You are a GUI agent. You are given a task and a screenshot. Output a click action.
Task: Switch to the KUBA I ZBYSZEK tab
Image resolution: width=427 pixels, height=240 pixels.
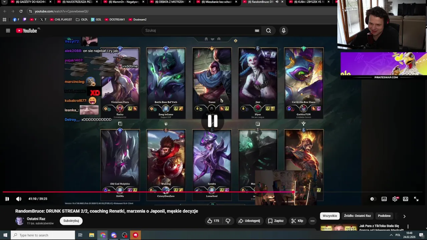click(309, 2)
